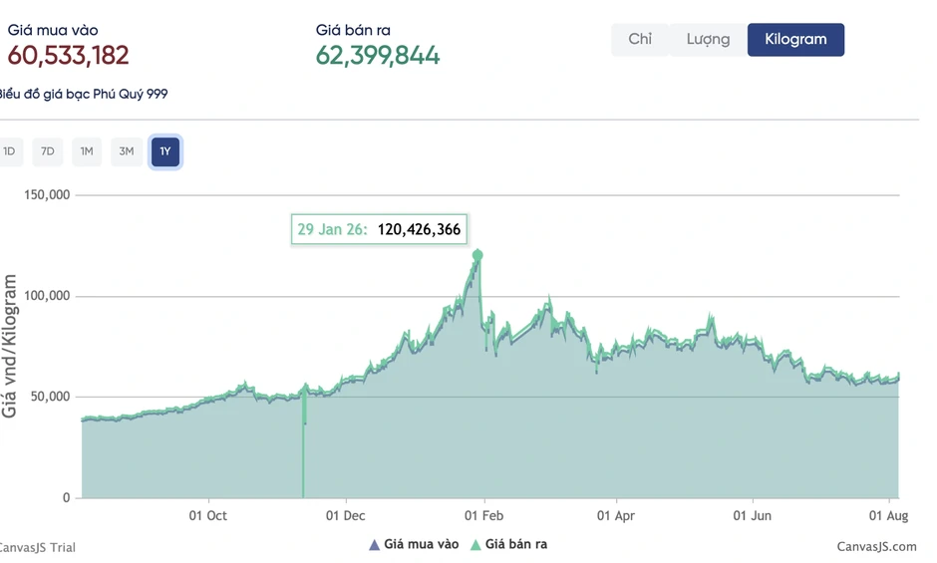Switch to the Lượng unit
This screenshot has width=937, height=563.
pos(708,40)
